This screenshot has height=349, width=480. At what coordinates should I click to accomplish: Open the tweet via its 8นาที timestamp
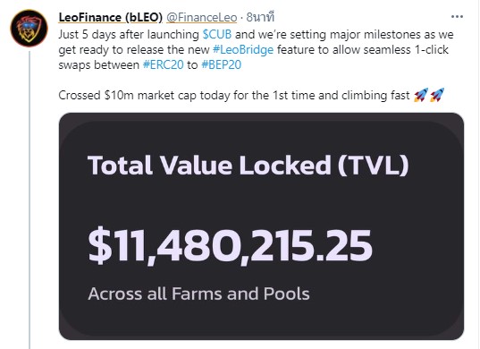pyautogui.click(x=260, y=18)
